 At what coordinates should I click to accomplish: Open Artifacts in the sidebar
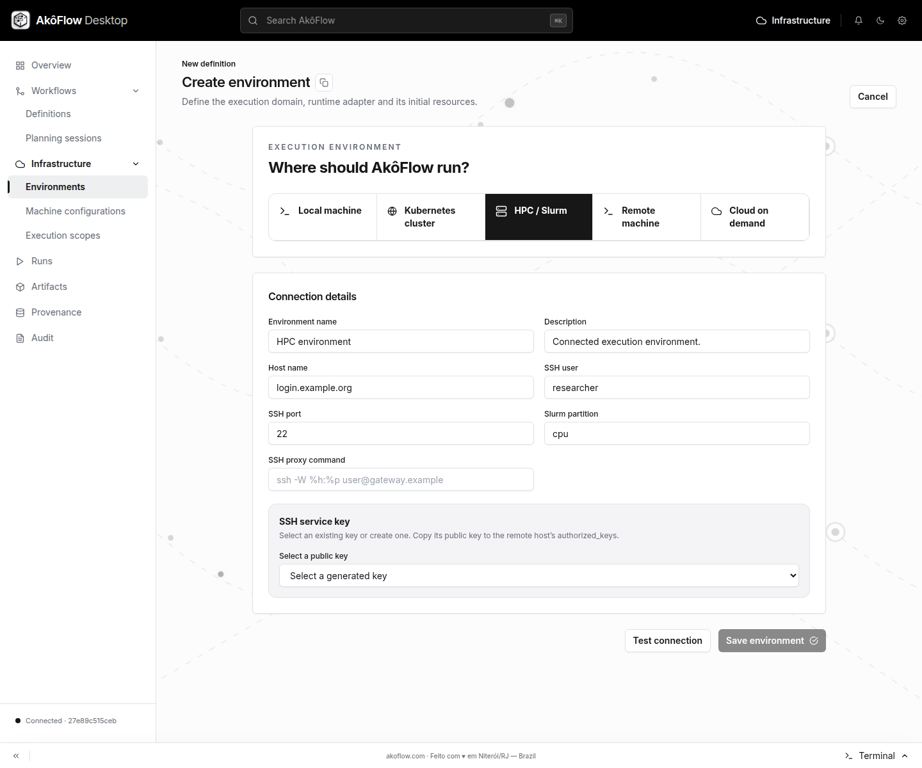click(x=77, y=287)
